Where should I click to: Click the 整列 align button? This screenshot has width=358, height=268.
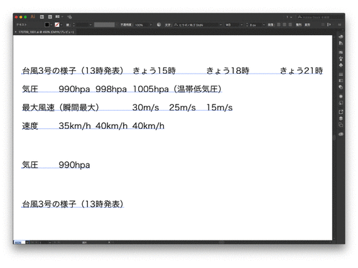pos(298,24)
